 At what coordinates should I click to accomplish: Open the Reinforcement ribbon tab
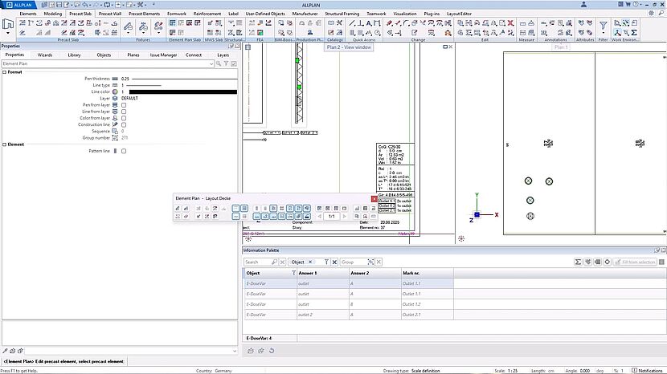(207, 14)
